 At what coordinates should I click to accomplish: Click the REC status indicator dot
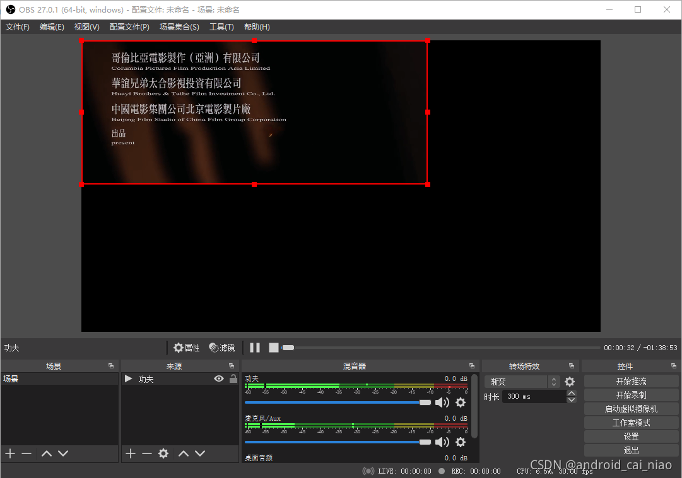[x=442, y=471]
